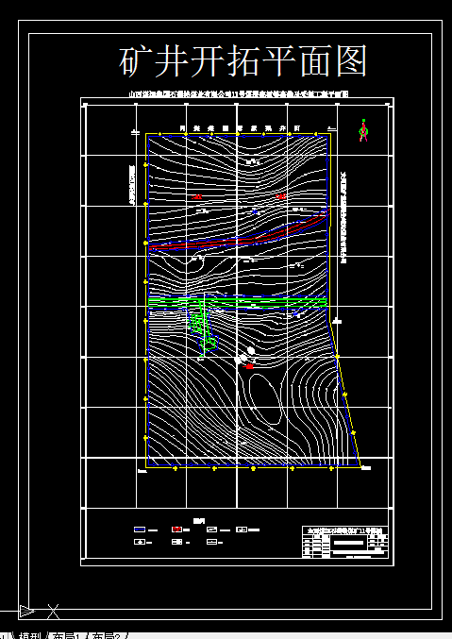Click the UCS triangle icon at paper corner
The image size is (452, 639).
27,611
